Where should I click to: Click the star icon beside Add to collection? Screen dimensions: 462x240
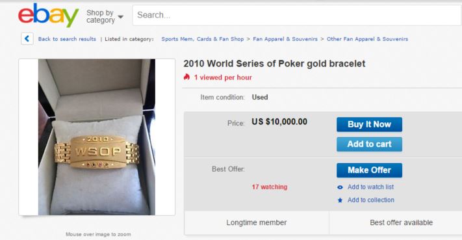point(340,200)
